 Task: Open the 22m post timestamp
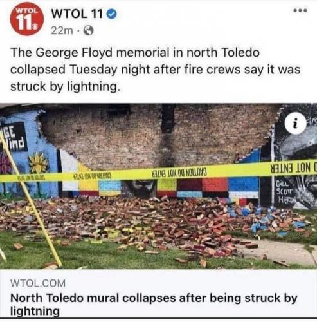click(x=62, y=31)
